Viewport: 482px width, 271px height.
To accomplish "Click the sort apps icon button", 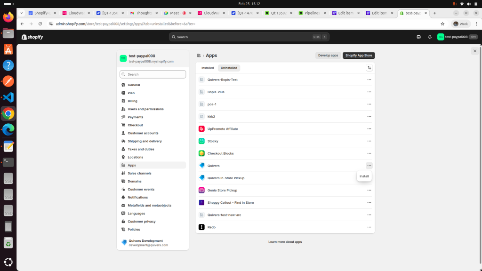I will coord(369,68).
